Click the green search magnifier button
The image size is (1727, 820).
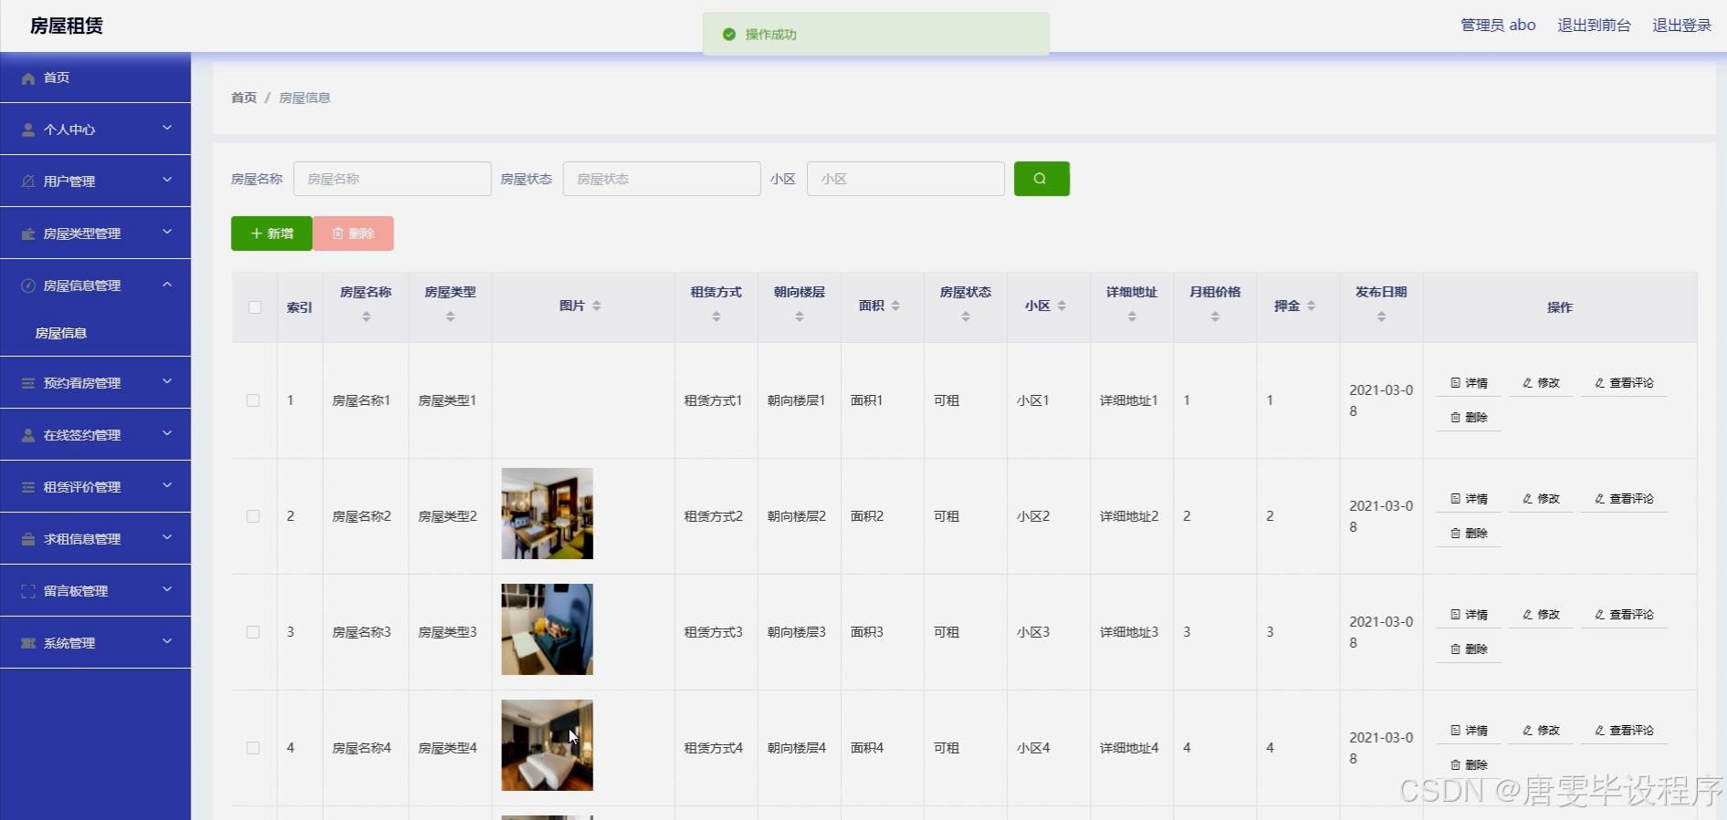[x=1041, y=179]
